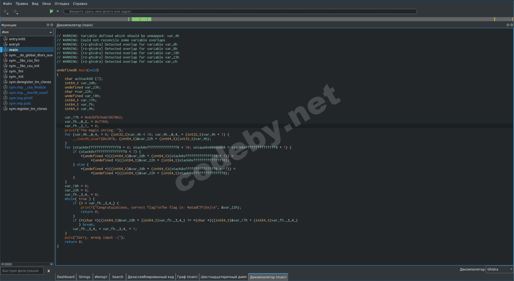514x281 pixels.
Task: Switch to the Strings tab
Action: coord(84,277)
